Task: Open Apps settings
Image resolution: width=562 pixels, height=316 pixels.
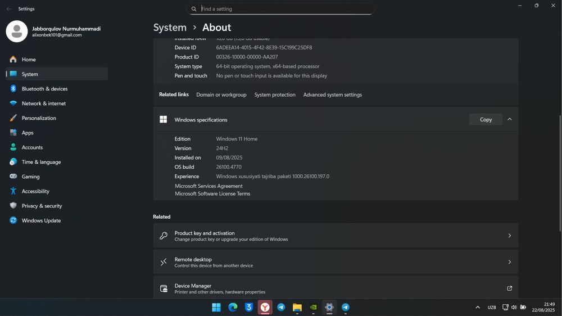Action: 57,133
